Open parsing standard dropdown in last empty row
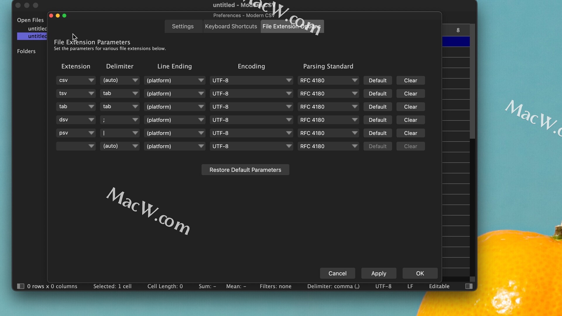The height and width of the screenshot is (316, 562). coord(328,146)
